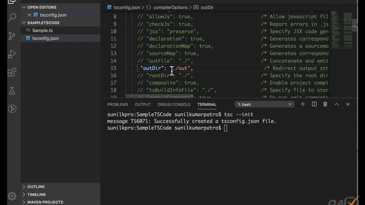
Task: Click the "outFile" commented line
Action: click(x=165, y=61)
